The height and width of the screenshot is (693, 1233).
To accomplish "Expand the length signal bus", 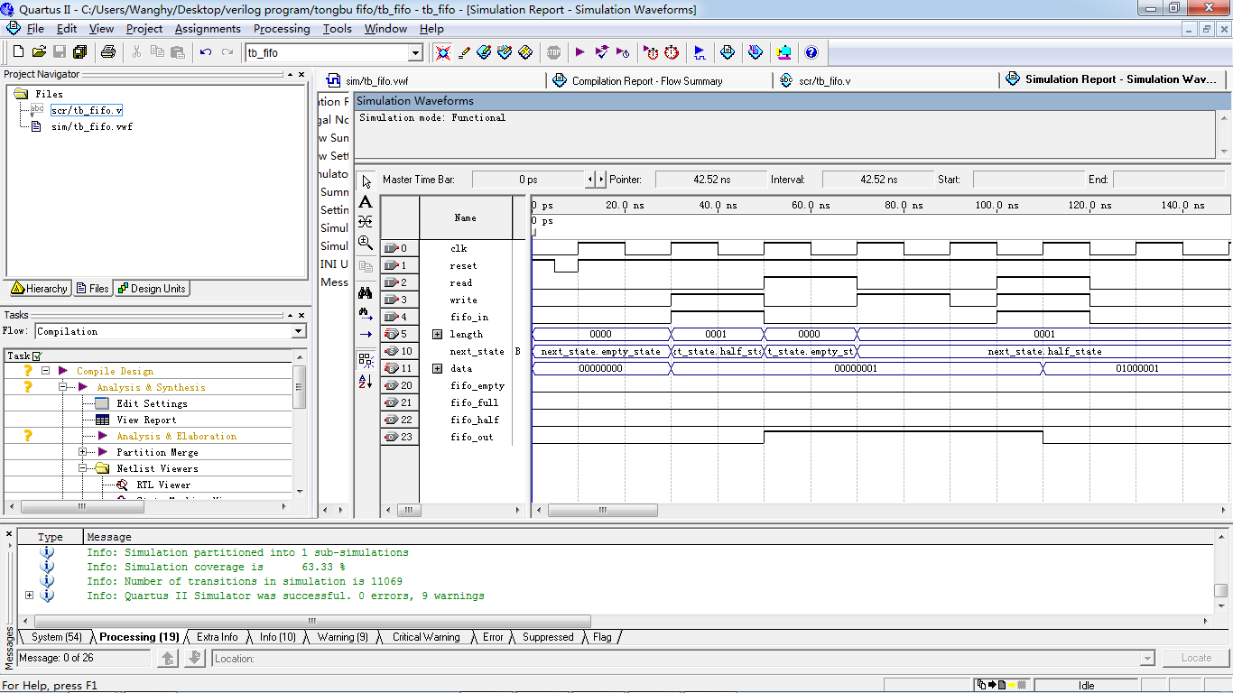I will coord(438,334).
